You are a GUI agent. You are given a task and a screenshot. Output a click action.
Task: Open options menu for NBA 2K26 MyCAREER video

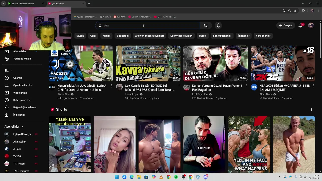pyautogui.click(x=313, y=86)
